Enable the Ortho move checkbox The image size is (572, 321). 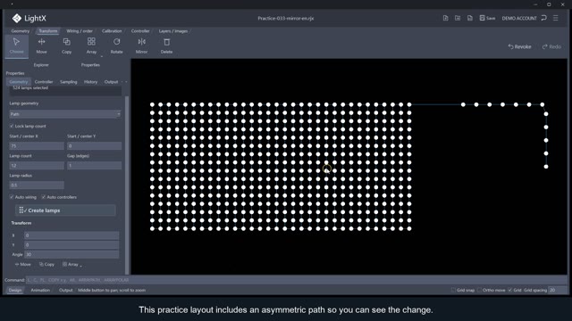click(479, 290)
